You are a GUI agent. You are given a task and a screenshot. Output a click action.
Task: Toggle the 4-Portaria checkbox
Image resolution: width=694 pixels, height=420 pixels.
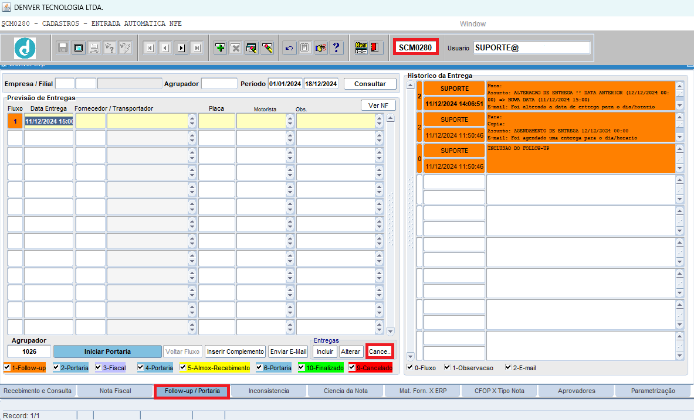140,367
